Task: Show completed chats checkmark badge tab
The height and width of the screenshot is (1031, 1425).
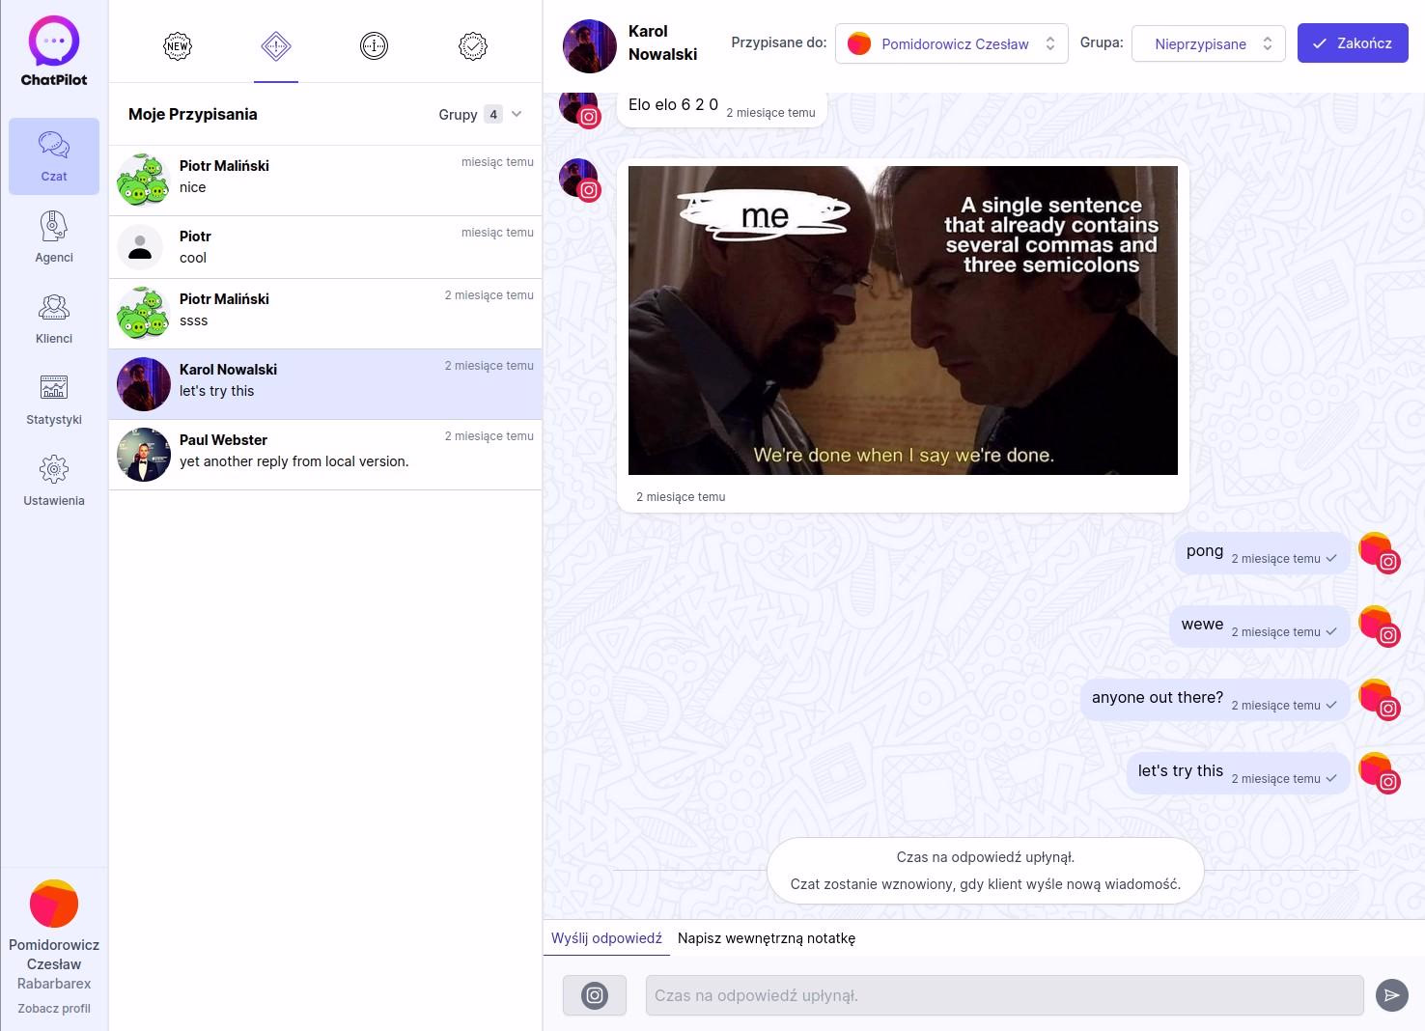Action: point(473,46)
